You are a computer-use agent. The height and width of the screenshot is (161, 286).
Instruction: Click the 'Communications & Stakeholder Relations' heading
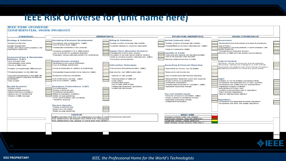click(x=25, y=58)
